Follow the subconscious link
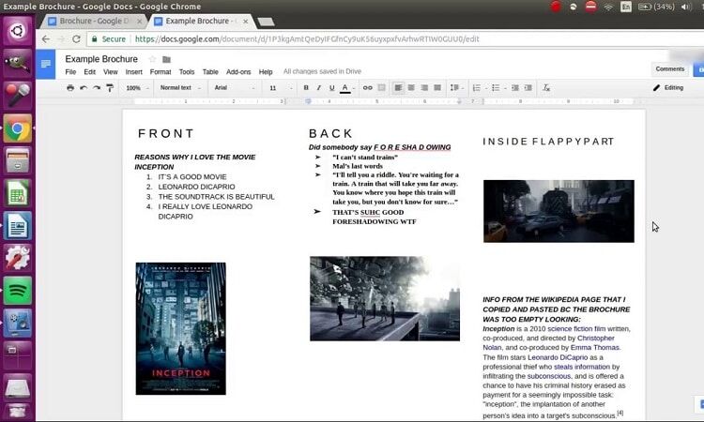This screenshot has height=422, width=704. (549, 376)
